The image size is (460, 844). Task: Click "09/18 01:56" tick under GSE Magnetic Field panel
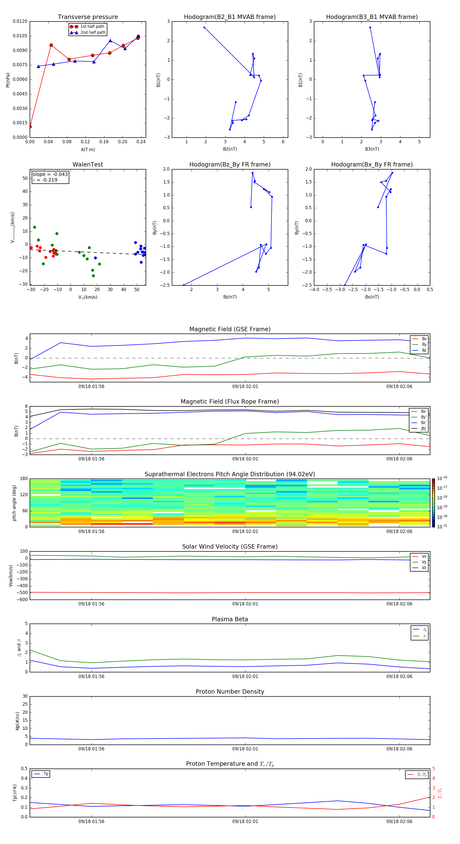click(x=91, y=387)
